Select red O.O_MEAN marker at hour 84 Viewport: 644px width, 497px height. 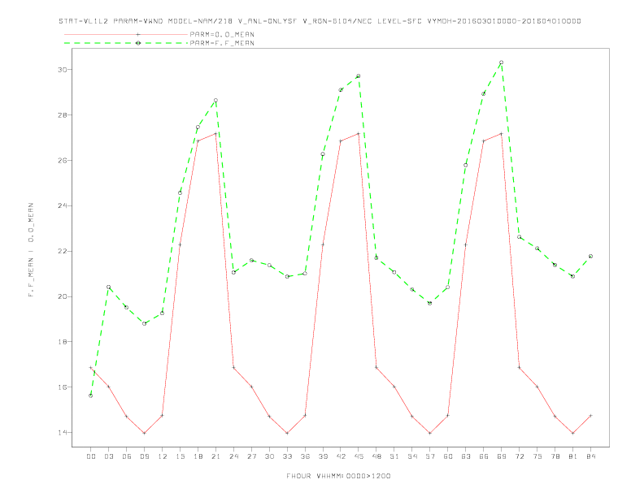[590, 416]
